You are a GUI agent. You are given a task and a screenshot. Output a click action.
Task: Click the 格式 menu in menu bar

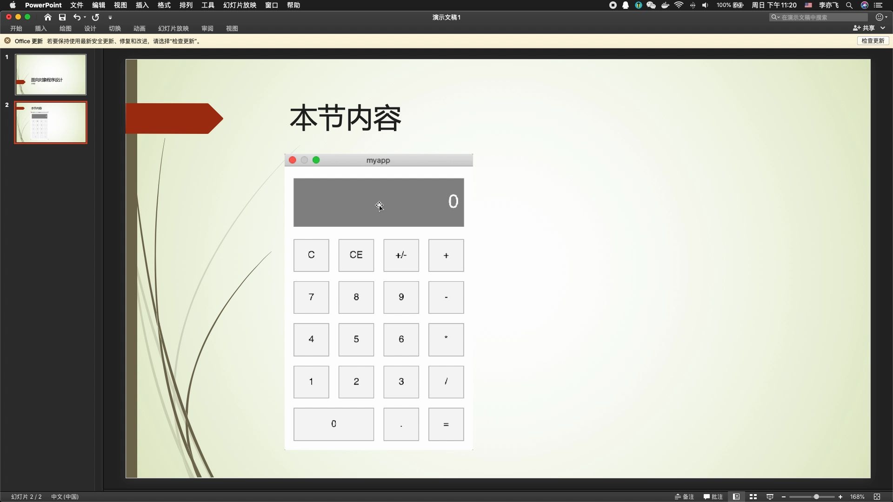162,5
